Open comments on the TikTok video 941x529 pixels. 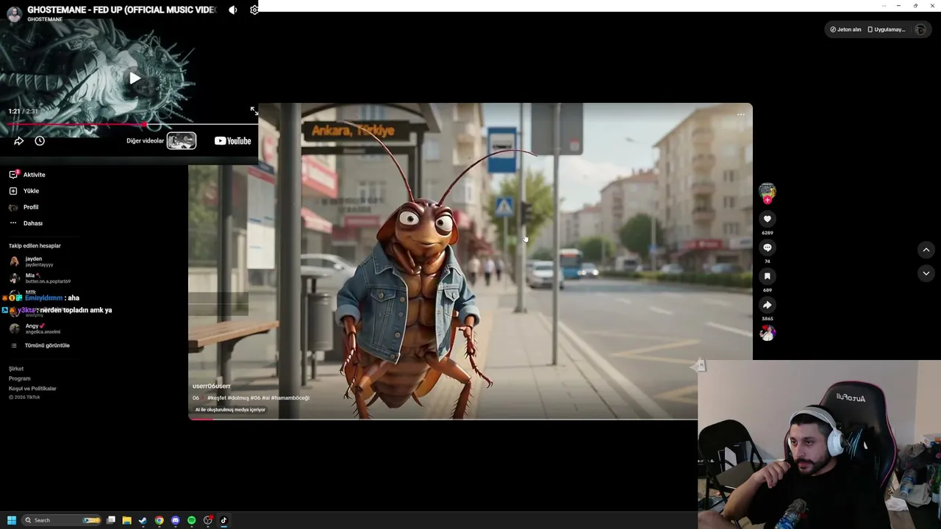tap(767, 248)
